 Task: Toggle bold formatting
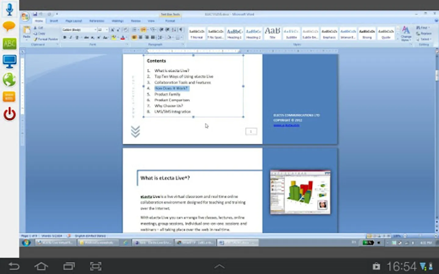click(65, 37)
